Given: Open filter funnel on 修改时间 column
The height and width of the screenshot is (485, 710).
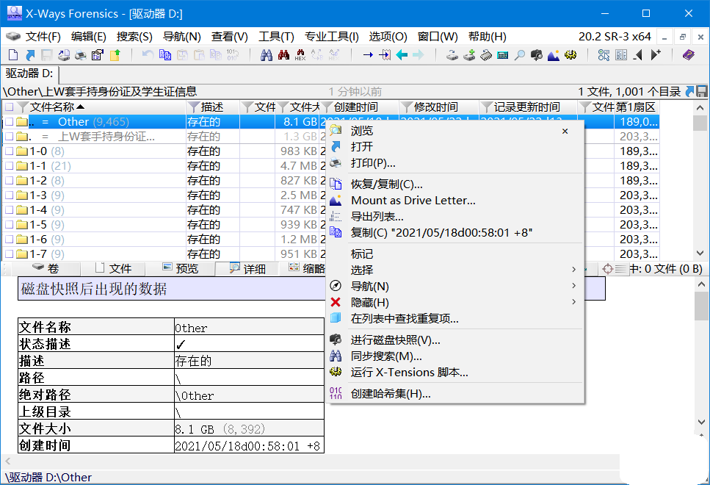Looking at the screenshot, I should pyautogui.click(x=407, y=107).
